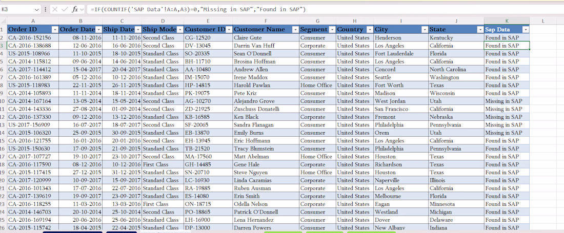Click the Zuschuss Donatelli name cell
This screenshot has width=564, height=233.
(x=266, y=109)
